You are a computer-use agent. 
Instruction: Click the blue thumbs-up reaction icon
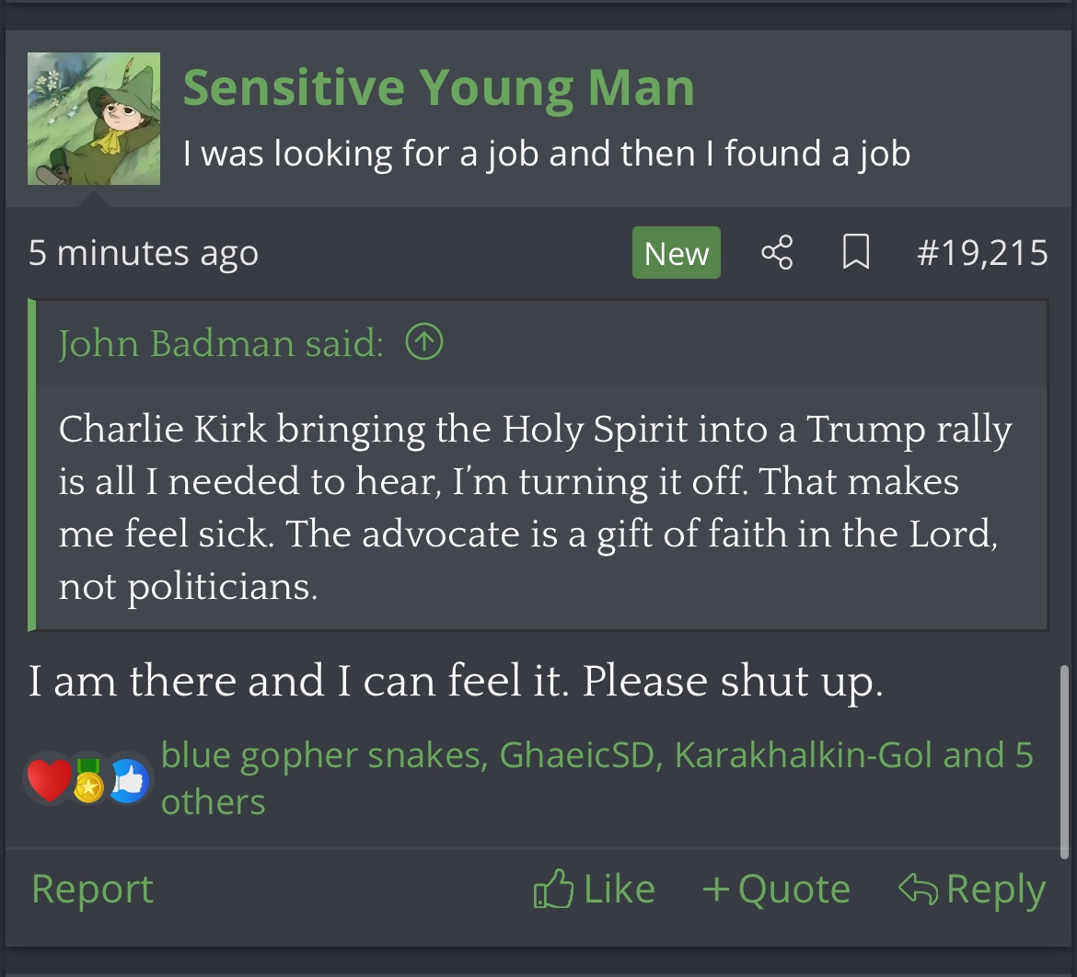(x=128, y=780)
